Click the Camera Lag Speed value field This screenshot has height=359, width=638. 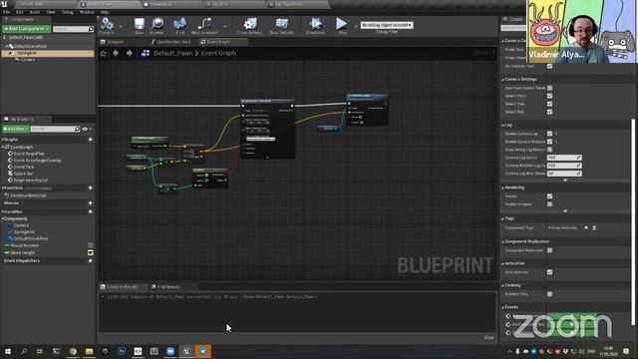coord(564,158)
